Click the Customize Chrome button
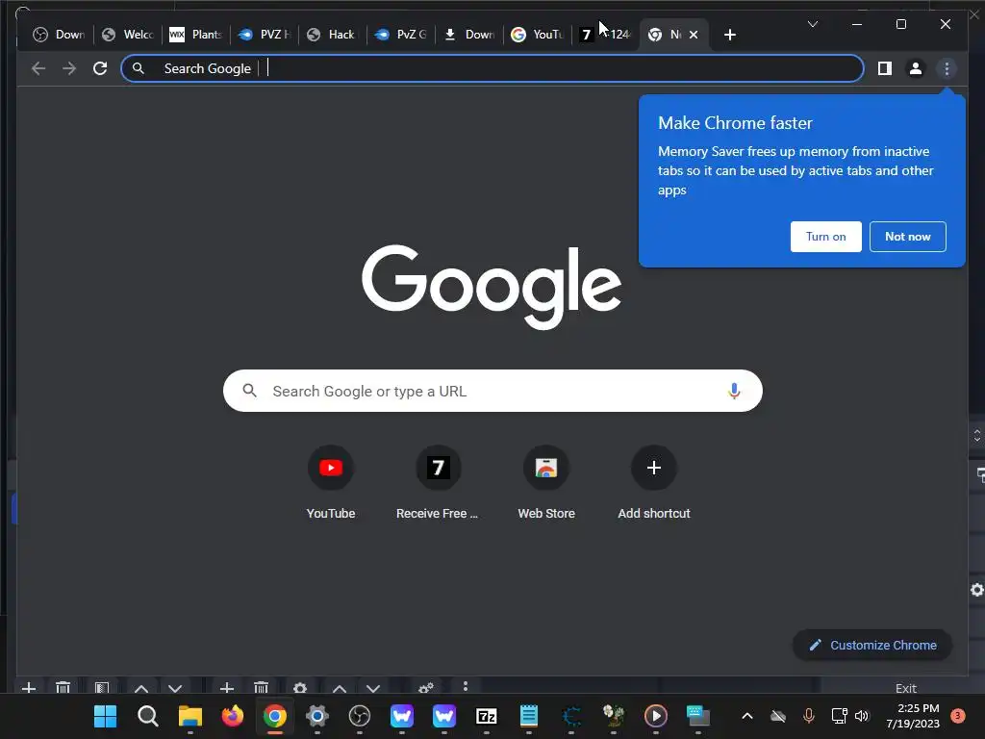Screen dimensions: 985x739 coord(872,645)
